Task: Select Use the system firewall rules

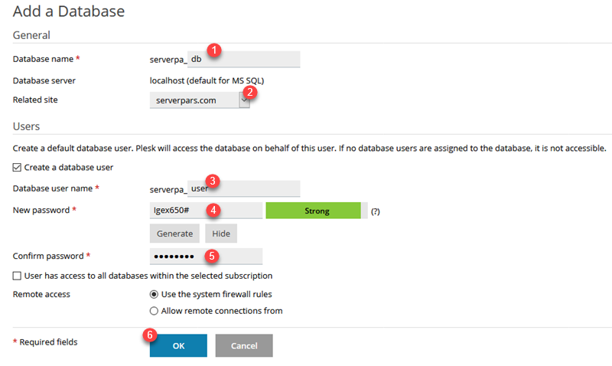Action: (x=155, y=295)
